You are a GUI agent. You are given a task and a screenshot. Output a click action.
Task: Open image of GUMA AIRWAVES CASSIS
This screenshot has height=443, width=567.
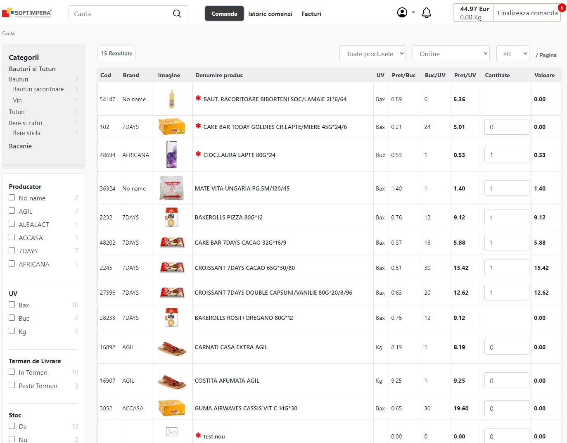[x=171, y=408]
